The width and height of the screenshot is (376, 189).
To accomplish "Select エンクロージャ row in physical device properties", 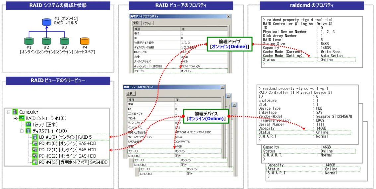I will 174,113.
